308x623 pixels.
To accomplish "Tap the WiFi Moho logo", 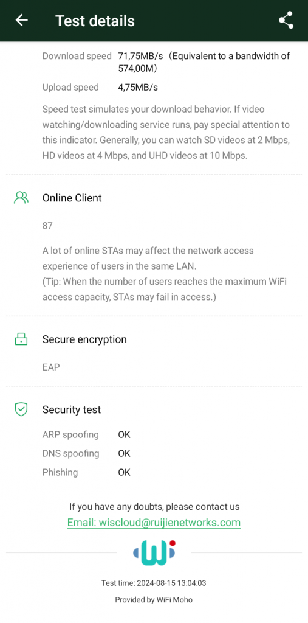I will coord(154,552).
